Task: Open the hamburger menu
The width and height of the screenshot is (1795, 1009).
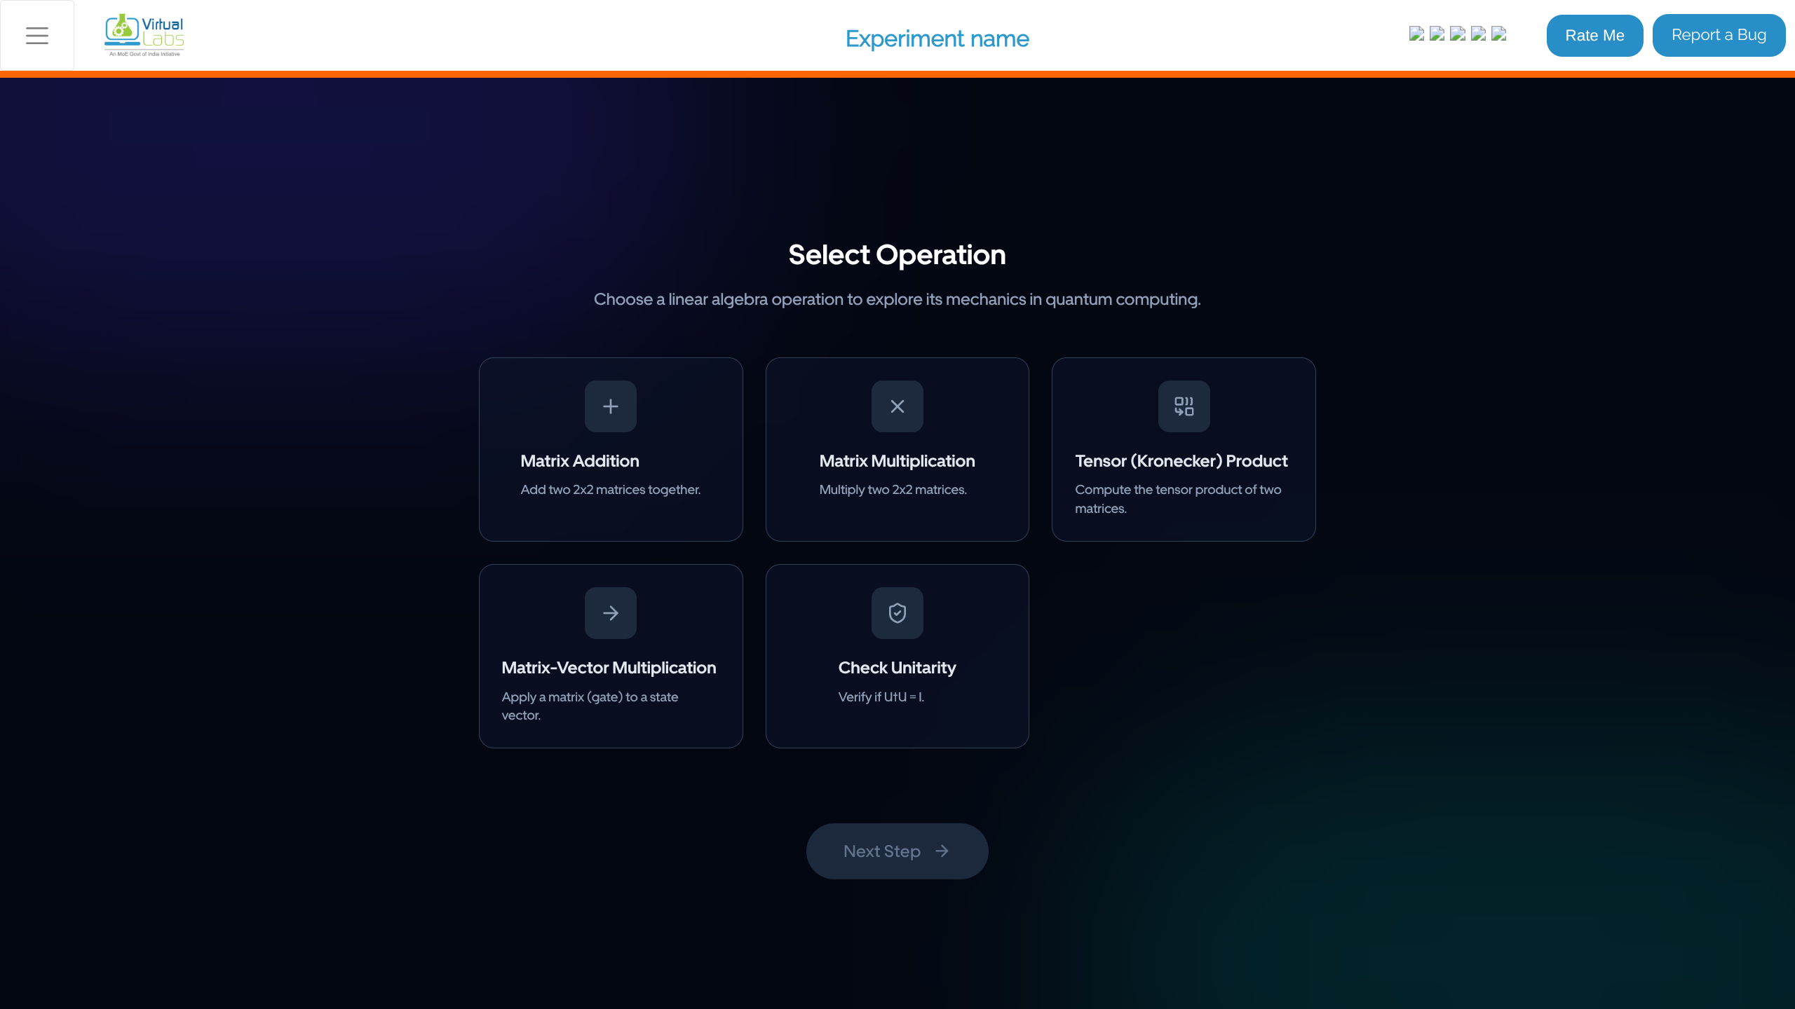Action: coord(37,35)
